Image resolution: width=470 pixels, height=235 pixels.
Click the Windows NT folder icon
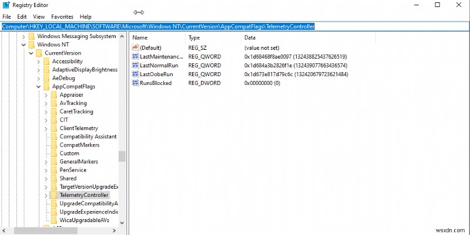click(32, 45)
